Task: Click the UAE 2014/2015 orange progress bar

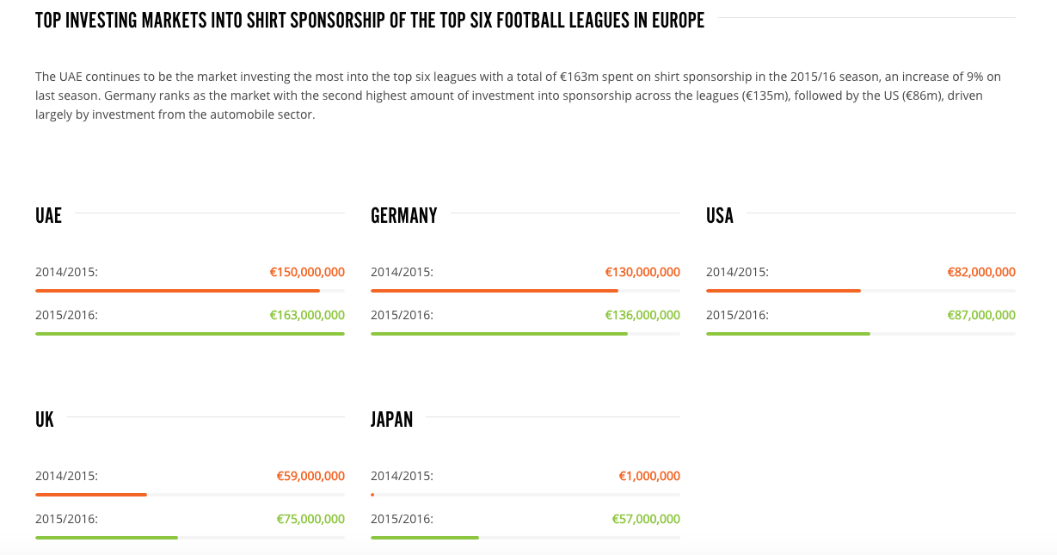Action: [177, 291]
